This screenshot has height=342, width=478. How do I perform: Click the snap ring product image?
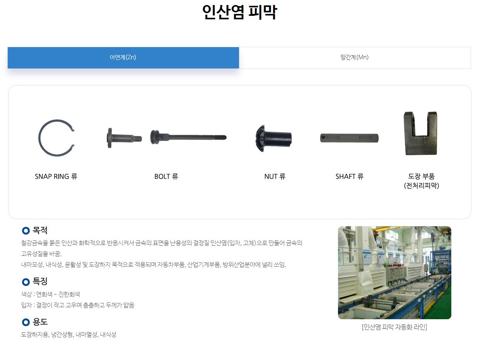click(x=56, y=138)
